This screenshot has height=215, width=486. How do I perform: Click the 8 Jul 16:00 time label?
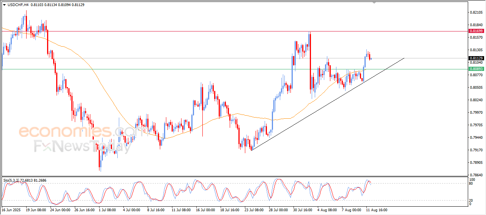[x=157, y=210]
